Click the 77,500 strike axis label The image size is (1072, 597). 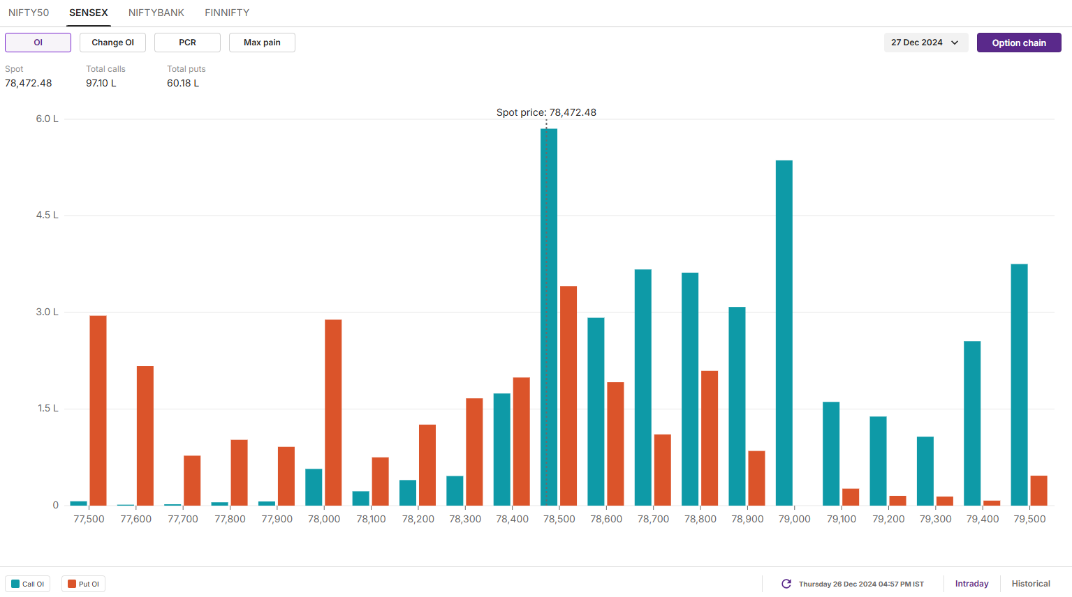pyautogui.click(x=89, y=519)
